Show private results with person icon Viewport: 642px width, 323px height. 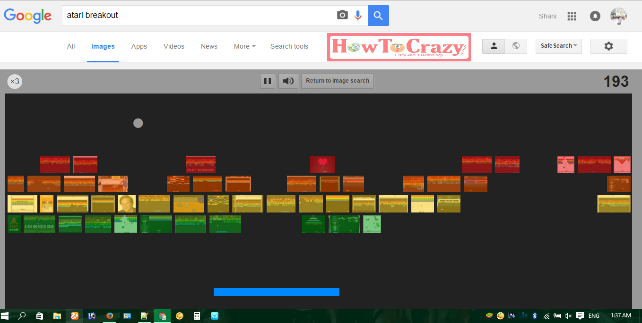pyautogui.click(x=494, y=46)
